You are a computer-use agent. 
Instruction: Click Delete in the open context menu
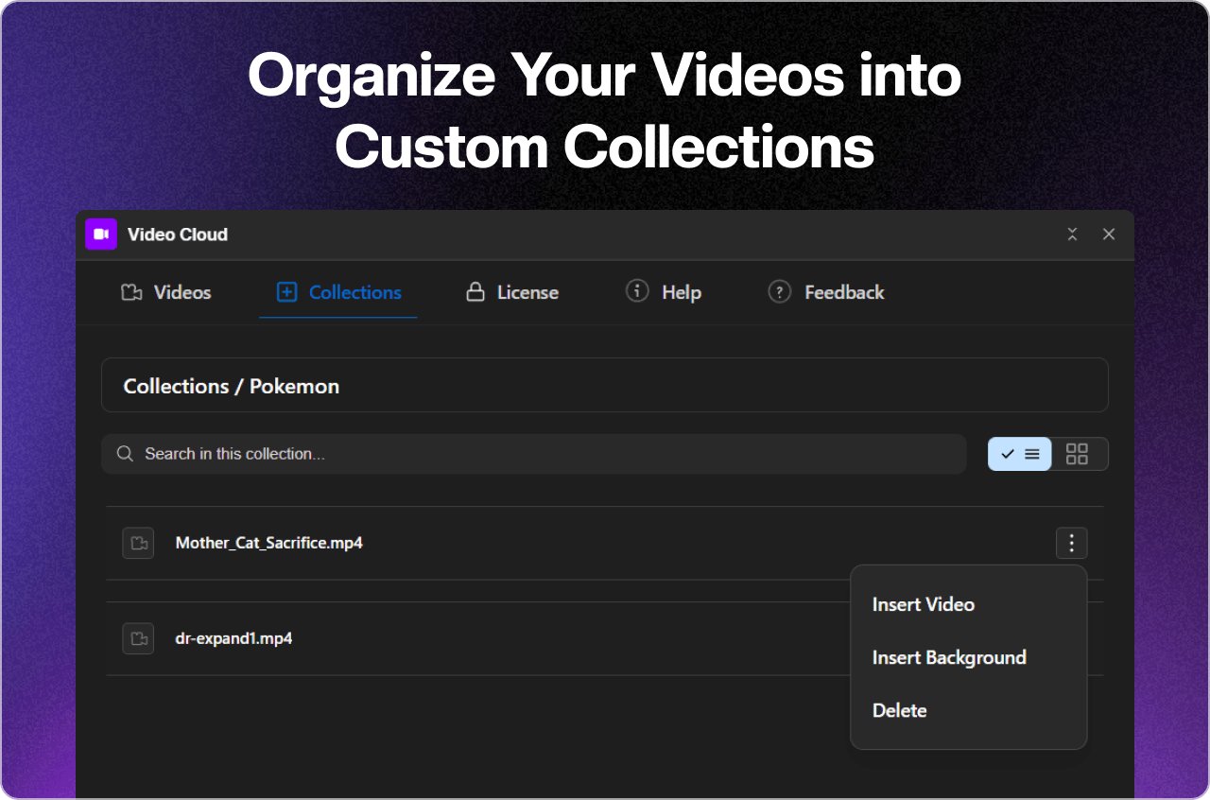899,710
